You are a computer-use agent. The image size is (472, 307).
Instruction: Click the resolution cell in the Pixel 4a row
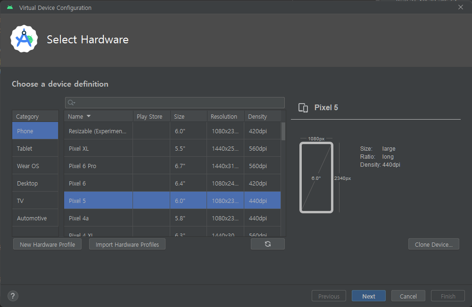pyautogui.click(x=225, y=218)
